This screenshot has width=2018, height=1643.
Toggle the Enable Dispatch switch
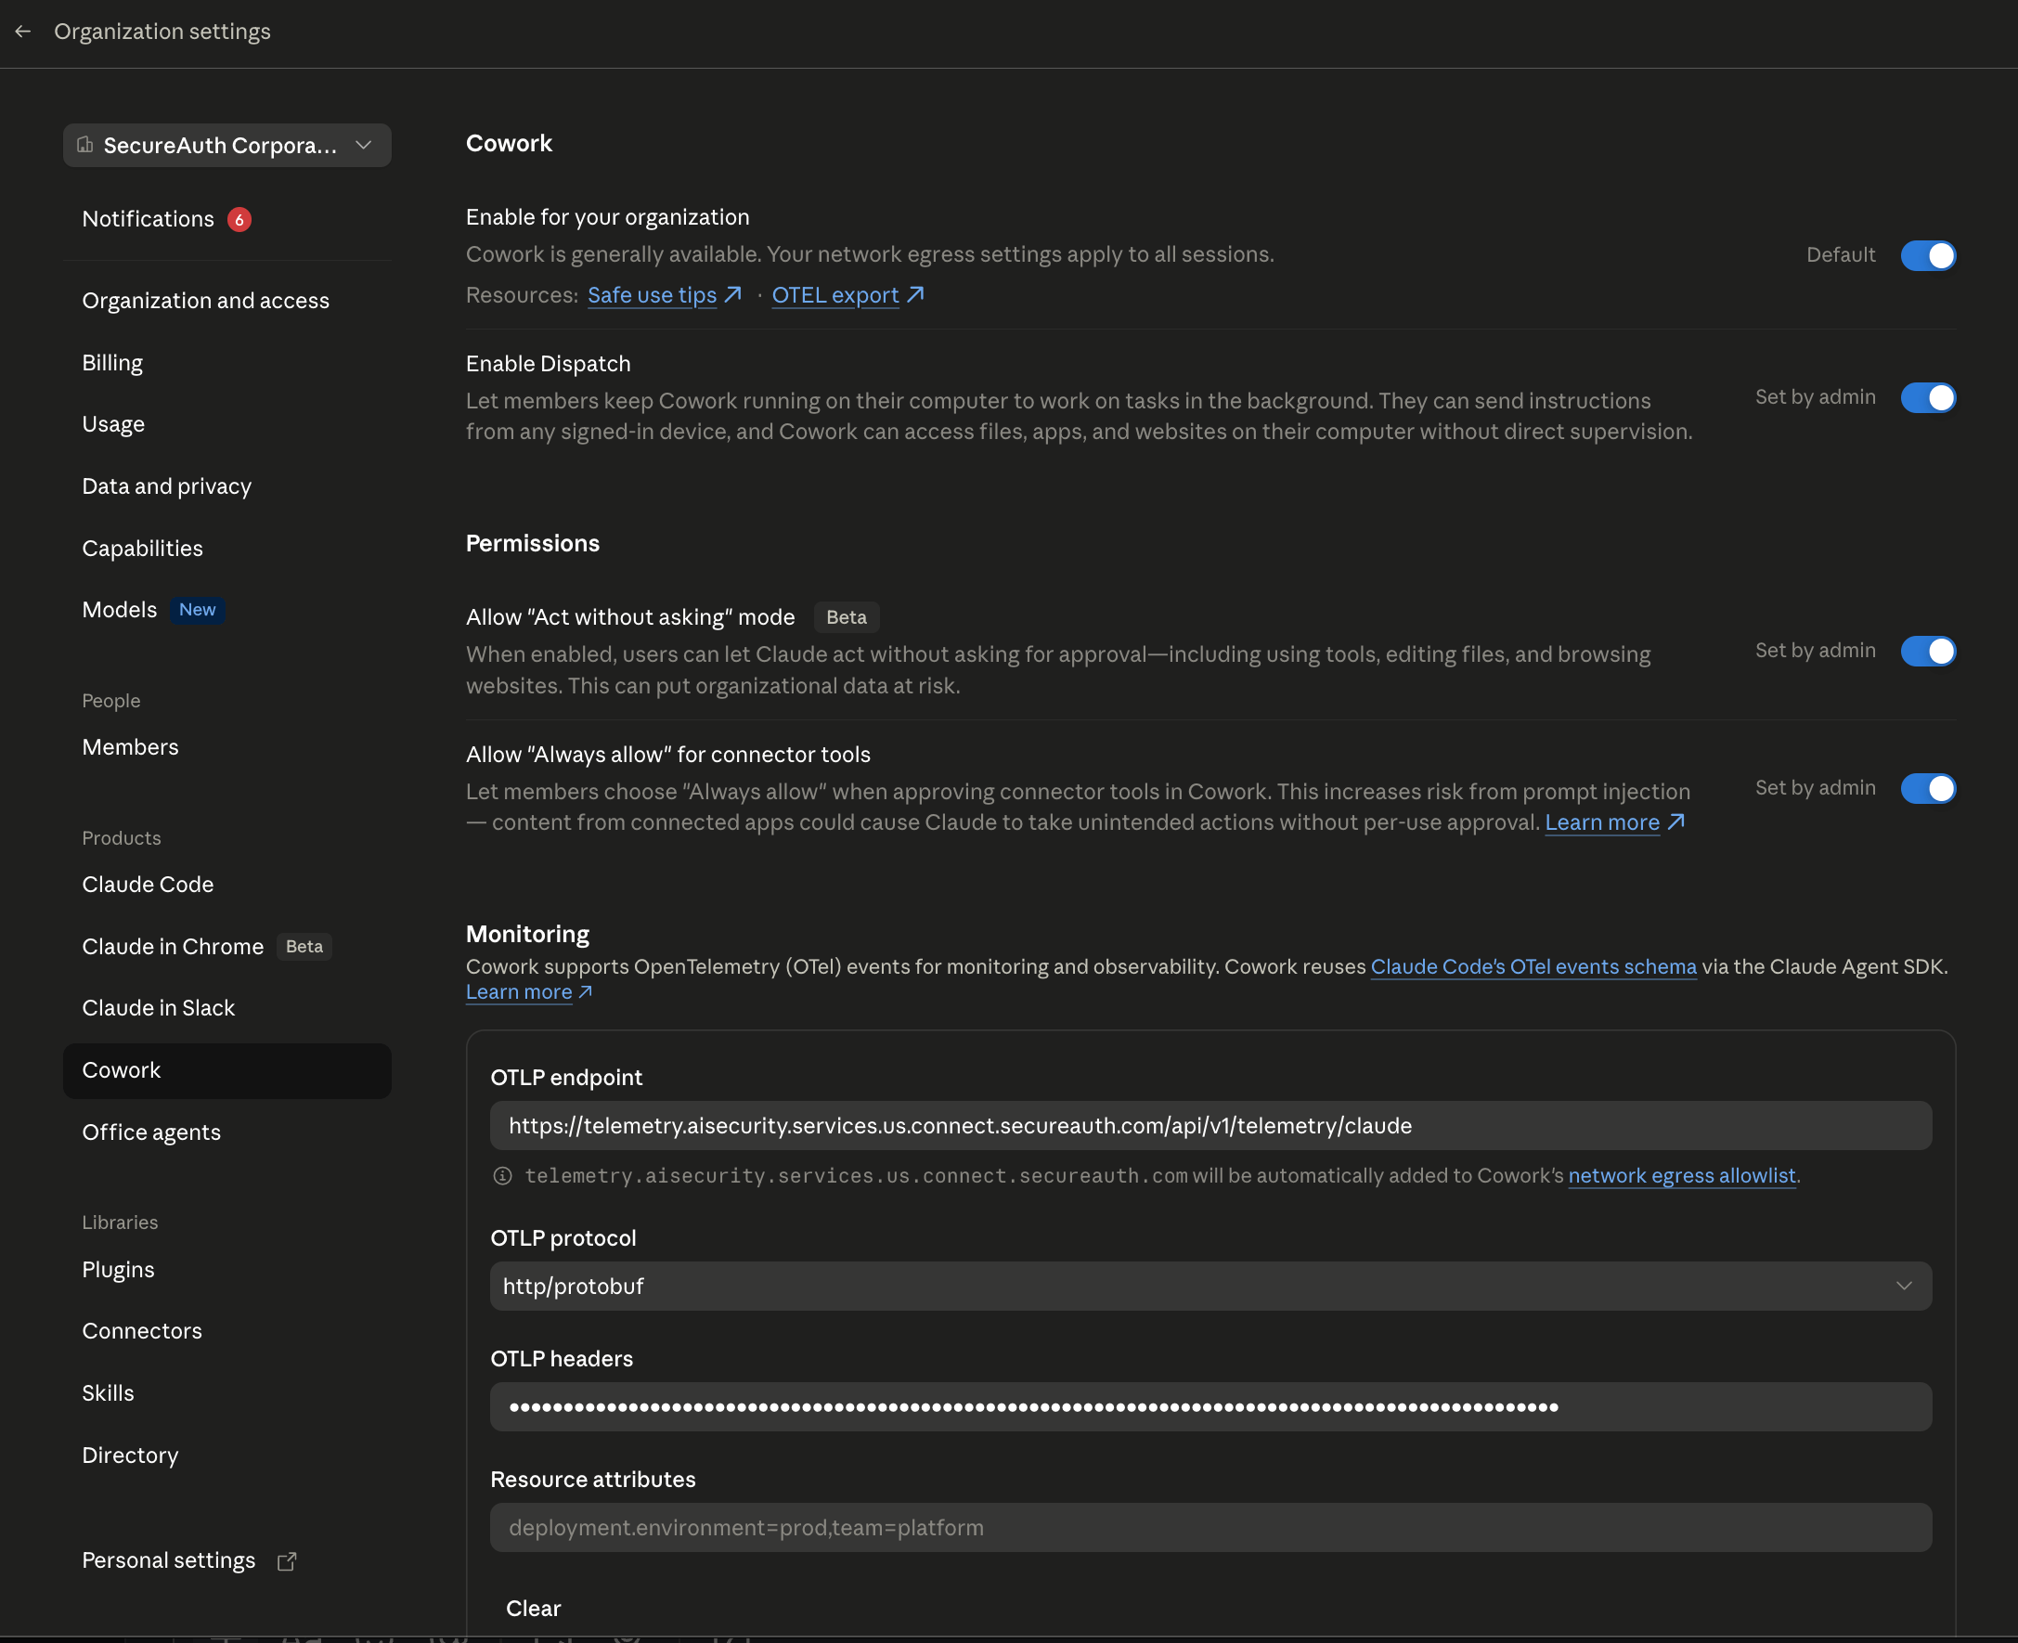[1928, 397]
